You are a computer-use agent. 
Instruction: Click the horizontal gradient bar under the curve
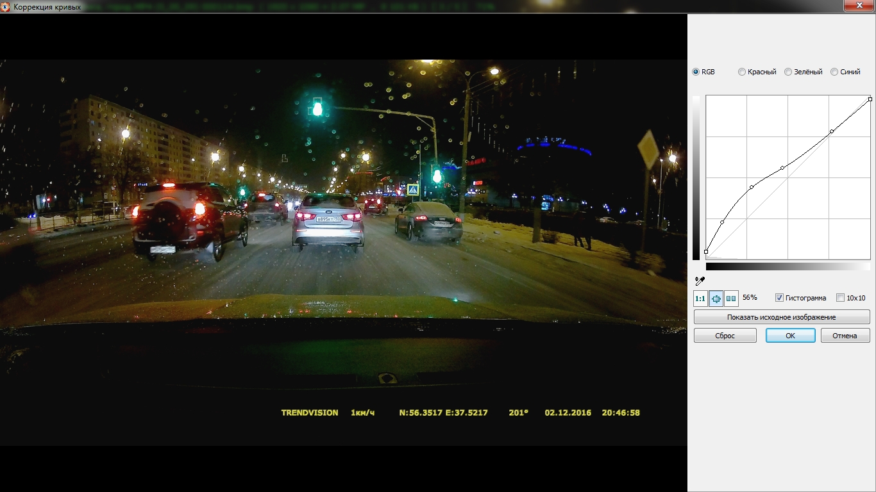(788, 266)
